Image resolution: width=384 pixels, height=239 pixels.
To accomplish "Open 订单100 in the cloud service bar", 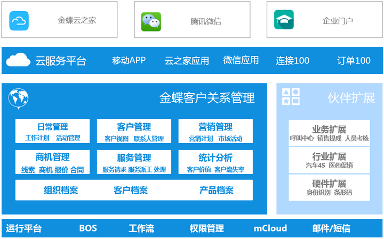I will click(x=354, y=61).
